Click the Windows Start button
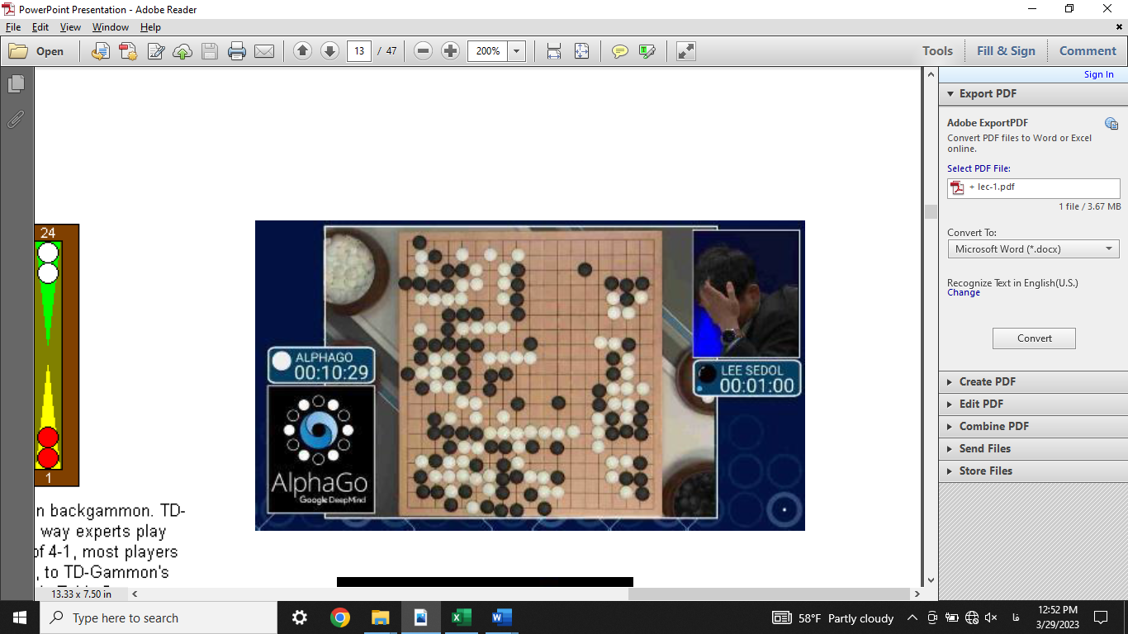 pos(20,617)
